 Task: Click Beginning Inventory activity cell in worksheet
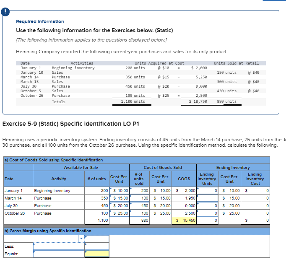59,191
